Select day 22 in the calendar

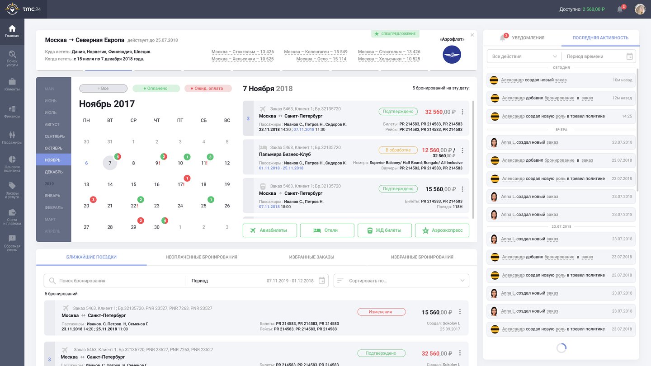[x=134, y=206]
